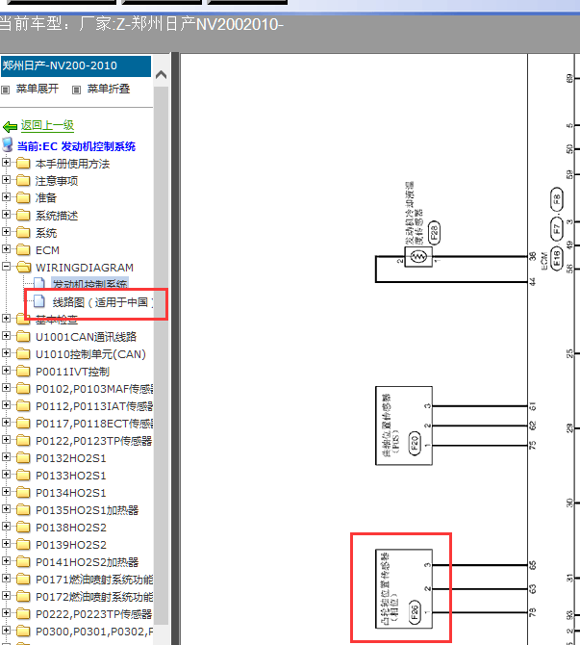Select P0141HO2S2加热器 tree item
This screenshot has height=645, width=580.
pyautogui.click(x=87, y=562)
